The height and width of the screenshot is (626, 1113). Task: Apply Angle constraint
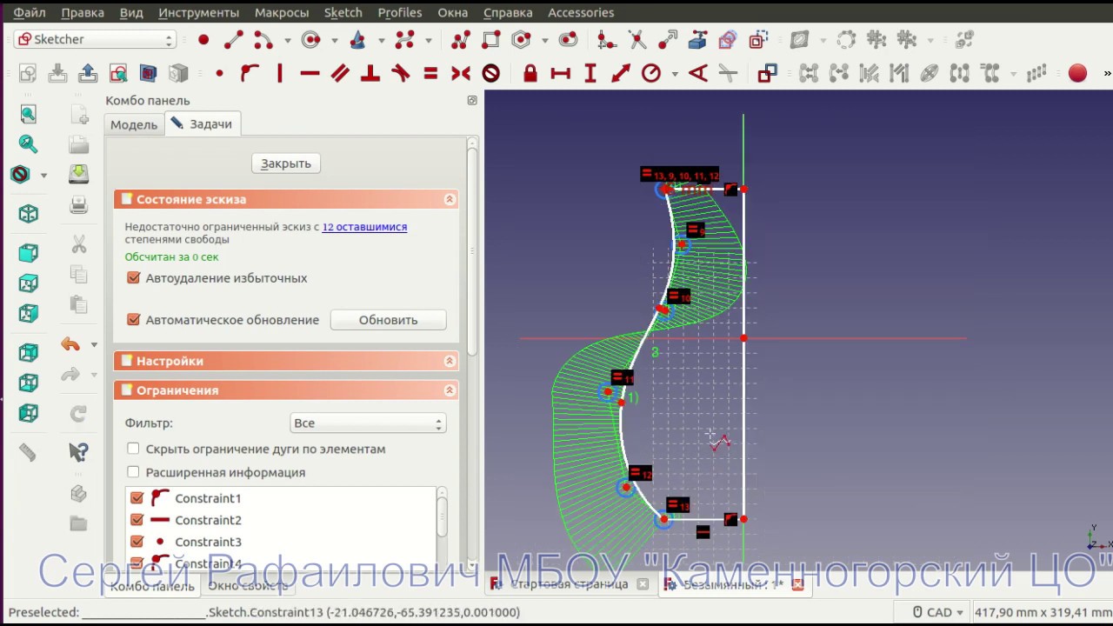(698, 74)
